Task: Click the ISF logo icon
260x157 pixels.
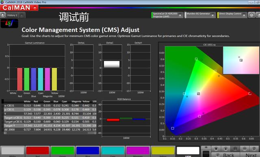Action: tap(9, 23)
